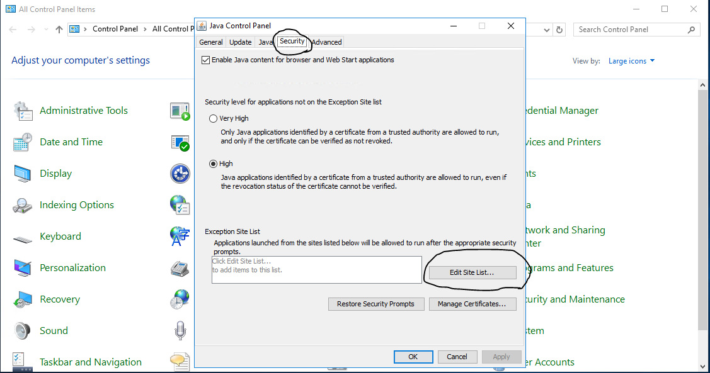The width and height of the screenshot is (710, 373).
Task: Click the Java cup icon in the dialog title bar
Action: [202, 26]
